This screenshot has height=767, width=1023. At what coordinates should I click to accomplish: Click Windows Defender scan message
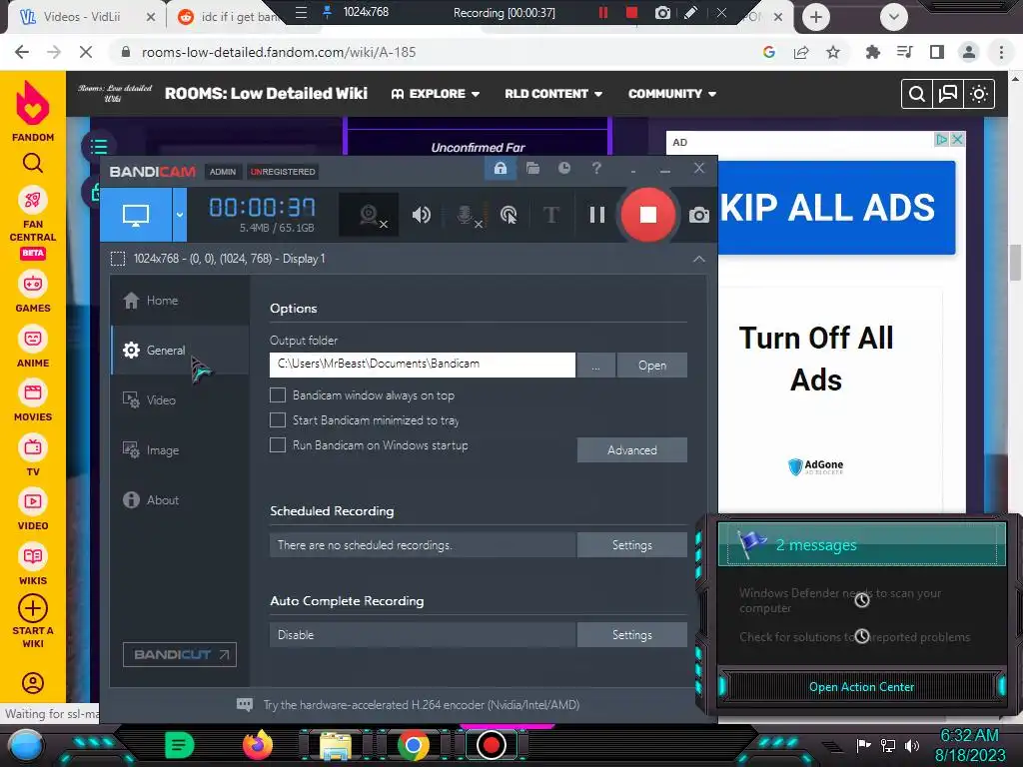840,600
